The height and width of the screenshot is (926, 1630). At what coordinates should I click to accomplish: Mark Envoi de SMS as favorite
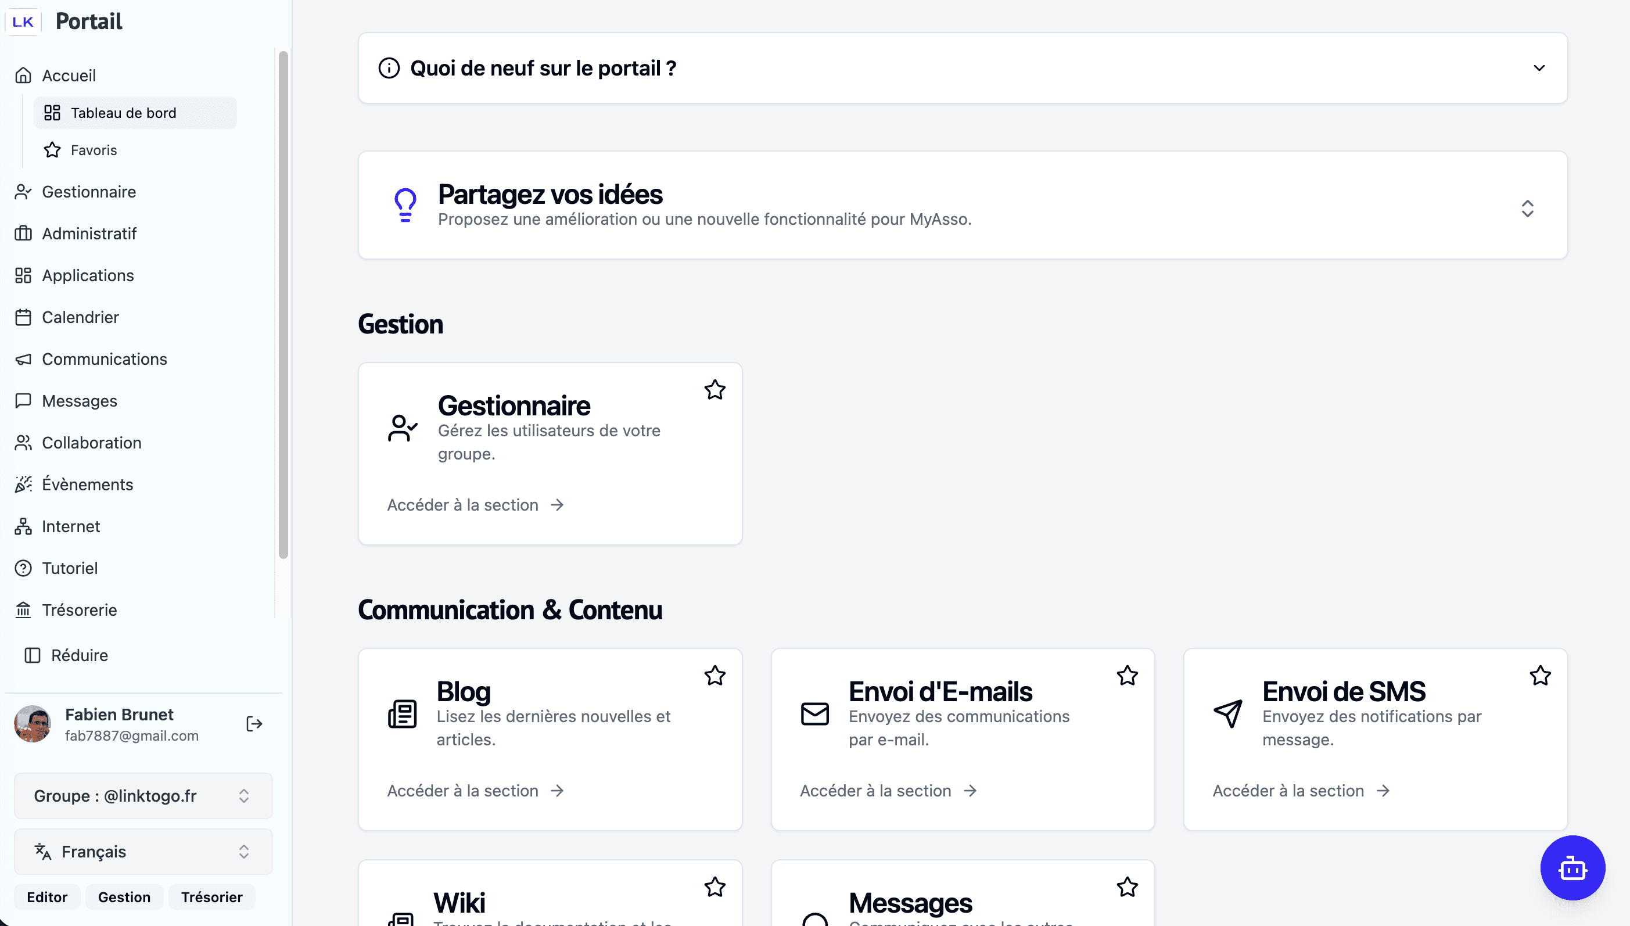click(1540, 676)
